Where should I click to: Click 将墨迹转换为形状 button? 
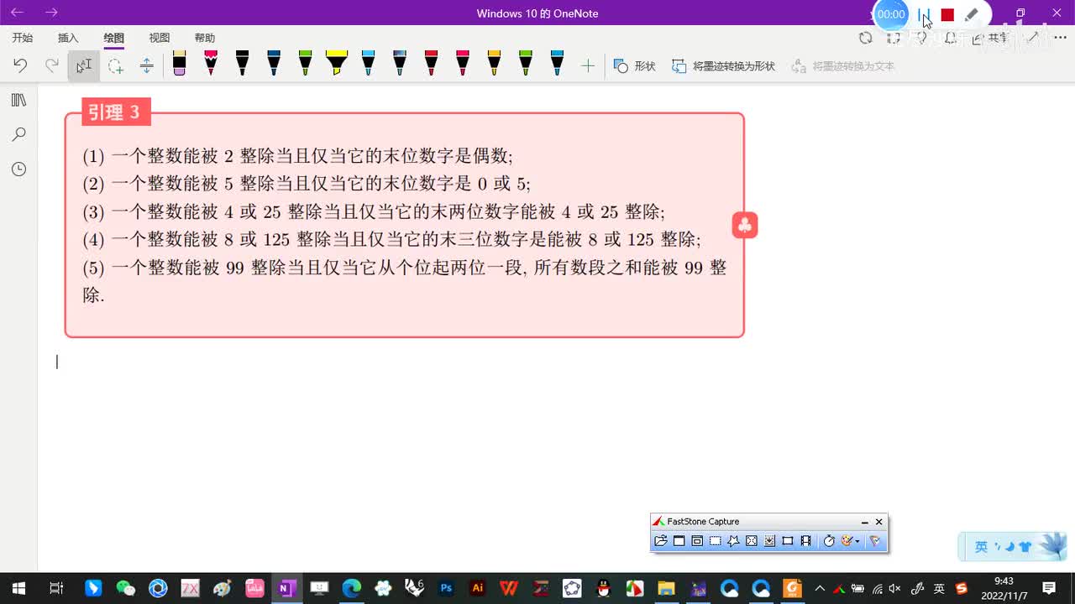[x=724, y=65]
